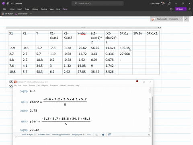
Task: Select the X1 cell with 10.8
Action: (x=15, y=72)
